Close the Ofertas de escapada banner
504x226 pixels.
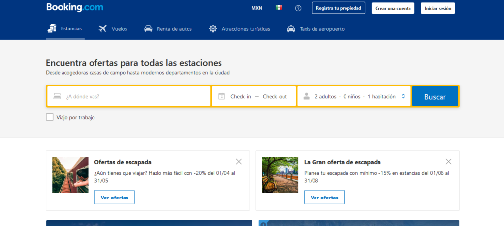tap(239, 162)
